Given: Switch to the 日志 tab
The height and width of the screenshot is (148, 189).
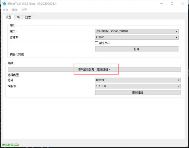Looking at the screenshot, I should click(x=28, y=17).
